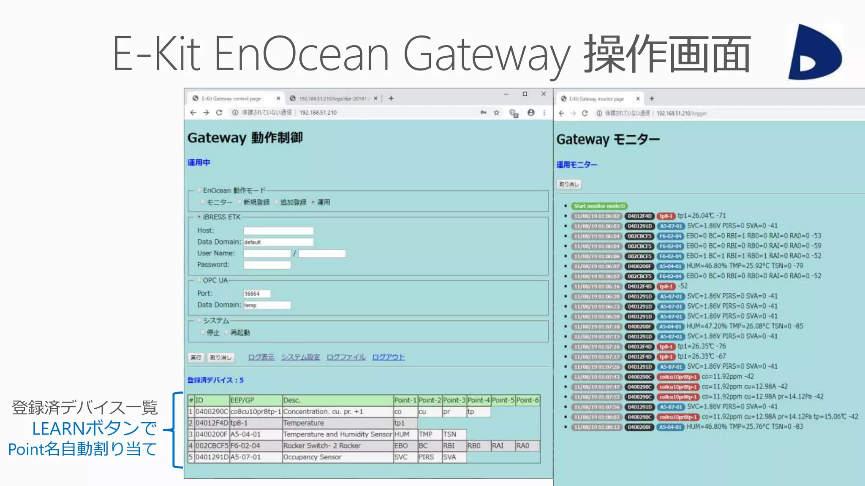Click forward arrow in control page browser
This screenshot has width=865, height=486.
[x=206, y=113]
